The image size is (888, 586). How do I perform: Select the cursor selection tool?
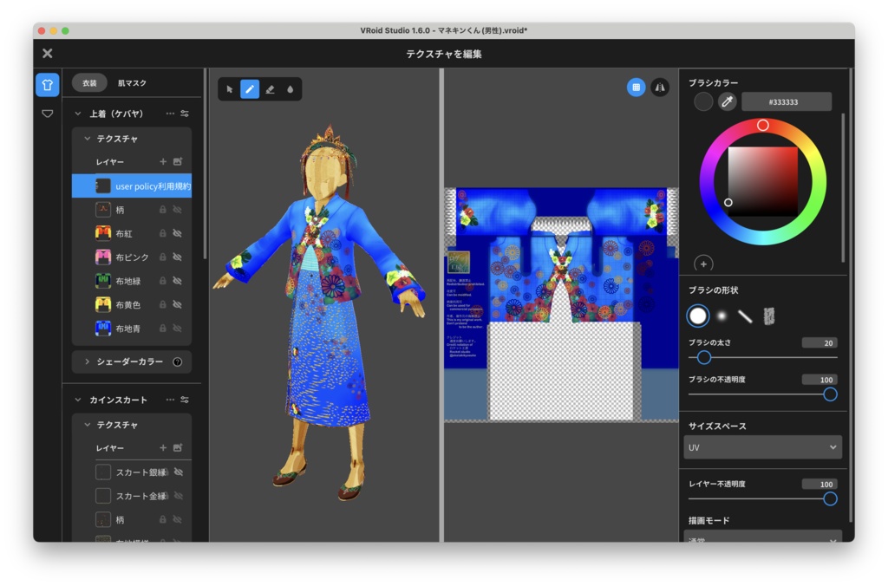coord(229,89)
